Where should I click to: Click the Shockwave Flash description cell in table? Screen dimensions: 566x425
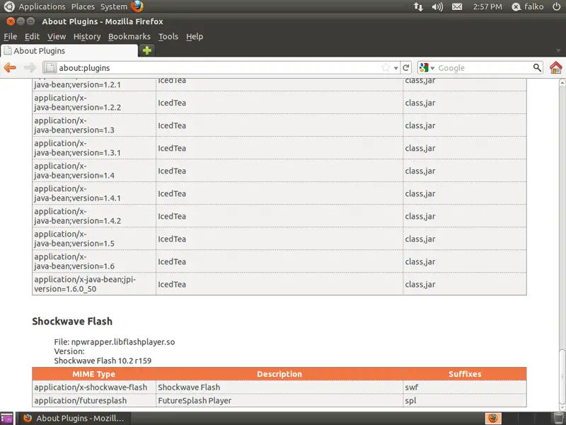pos(279,387)
